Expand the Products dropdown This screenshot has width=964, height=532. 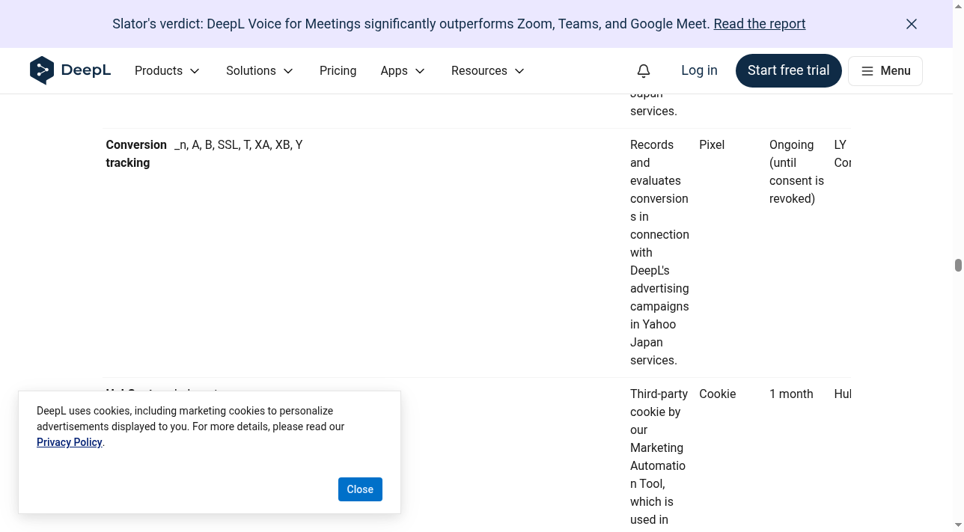168,70
